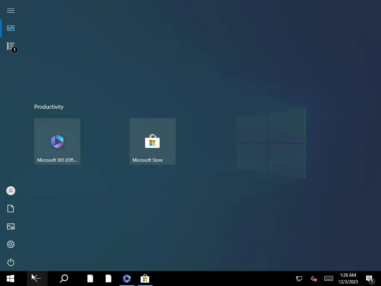Expand the Start hamburger menu
The height and width of the screenshot is (286, 381).
click(x=11, y=10)
